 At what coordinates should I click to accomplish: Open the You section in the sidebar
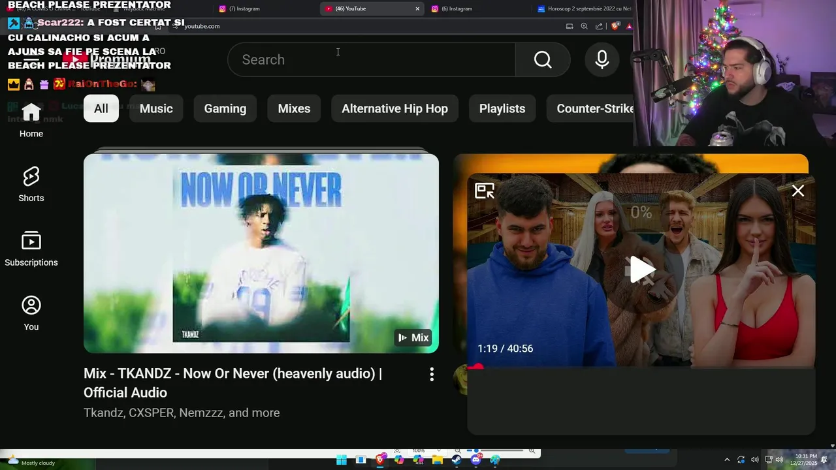point(31,313)
